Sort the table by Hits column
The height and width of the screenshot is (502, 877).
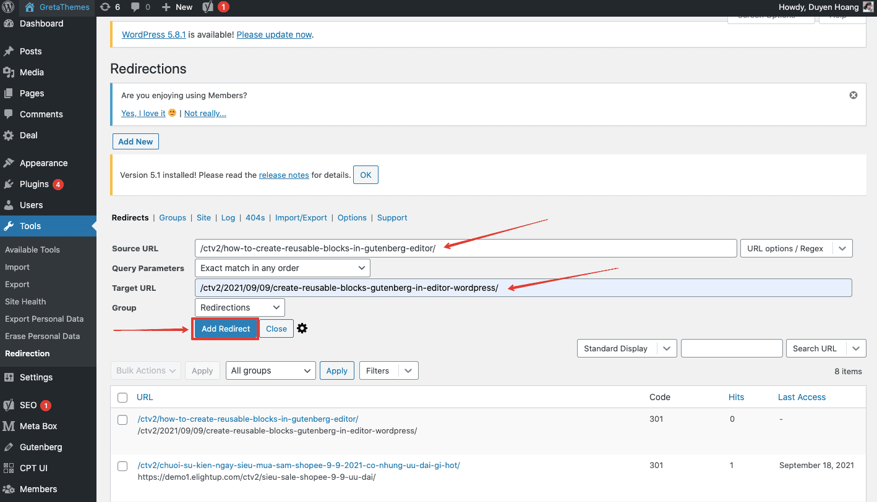(x=737, y=397)
